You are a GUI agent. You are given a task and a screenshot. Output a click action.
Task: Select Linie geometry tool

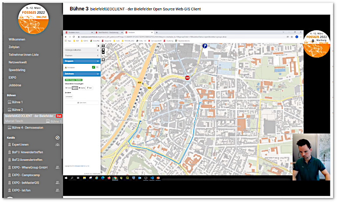coord(75,88)
